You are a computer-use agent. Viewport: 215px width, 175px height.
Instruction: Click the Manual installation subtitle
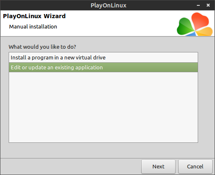pos(33,26)
